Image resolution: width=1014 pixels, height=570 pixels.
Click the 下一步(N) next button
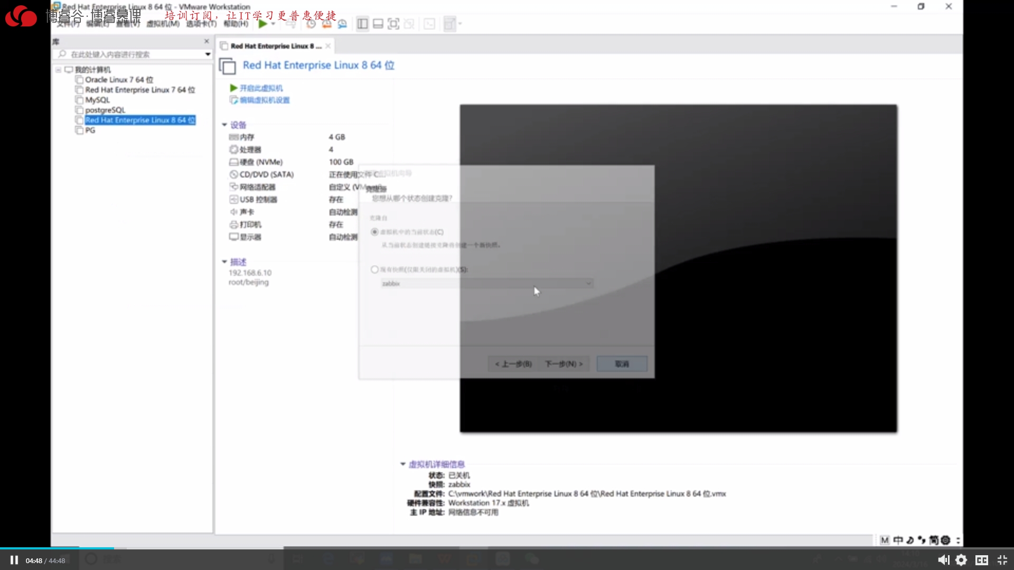(x=564, y=364)
